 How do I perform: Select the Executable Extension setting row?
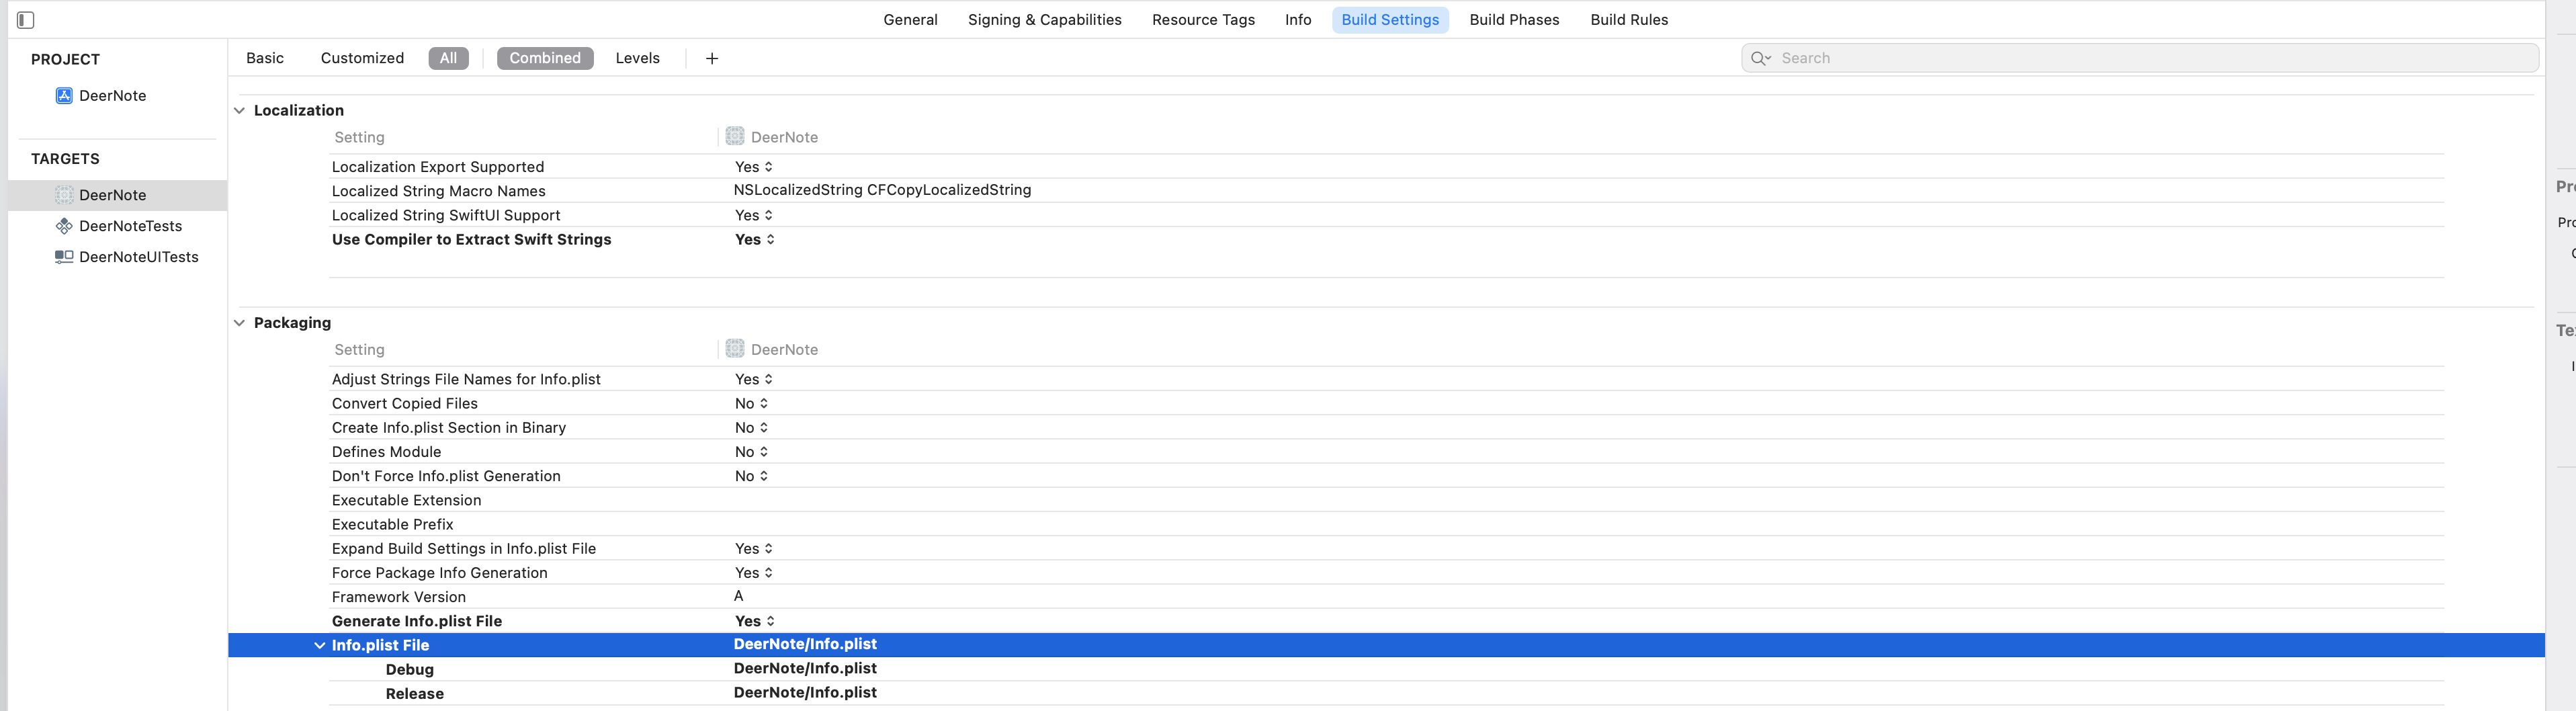tap(1386, 500)
